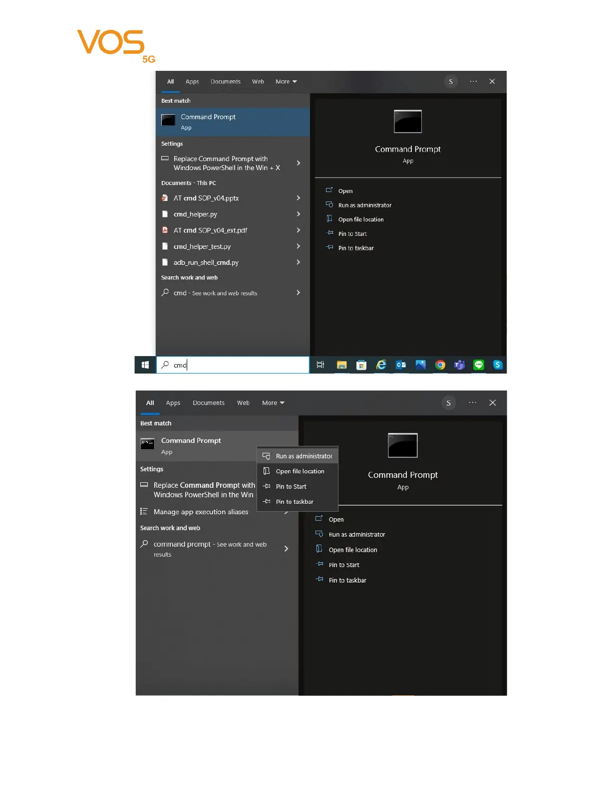Launch Google Chrome from taskbar
Viewport: 611px width, 790px height.
click(x=440, y=365)
